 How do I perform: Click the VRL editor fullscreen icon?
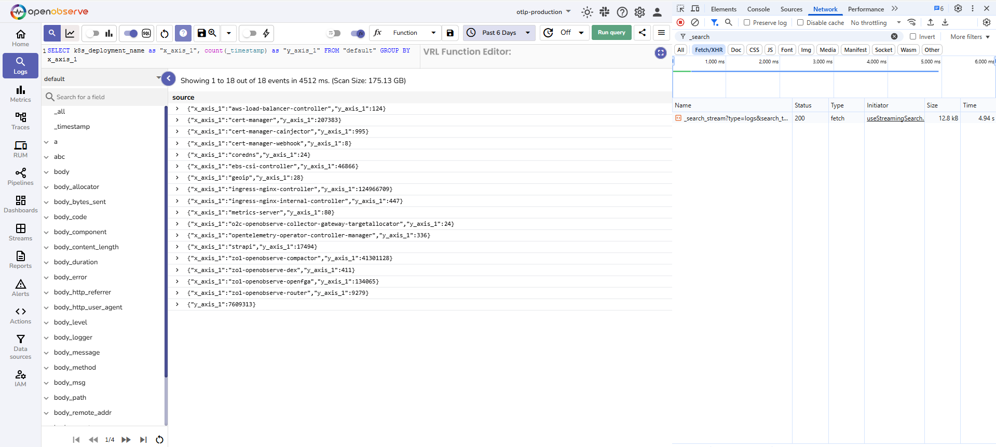[660, 53]
